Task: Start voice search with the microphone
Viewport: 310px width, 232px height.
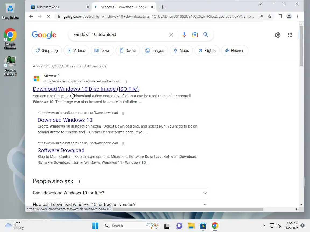Action: (x=184, y=35)
